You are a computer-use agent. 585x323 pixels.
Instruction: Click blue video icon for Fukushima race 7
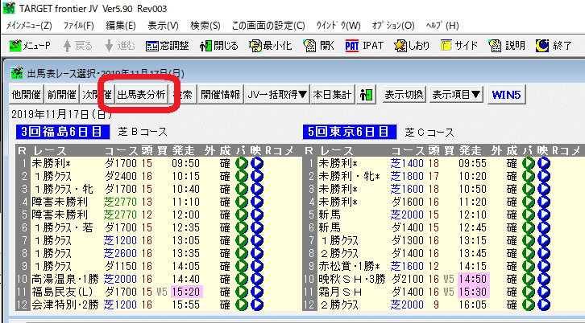257,240
